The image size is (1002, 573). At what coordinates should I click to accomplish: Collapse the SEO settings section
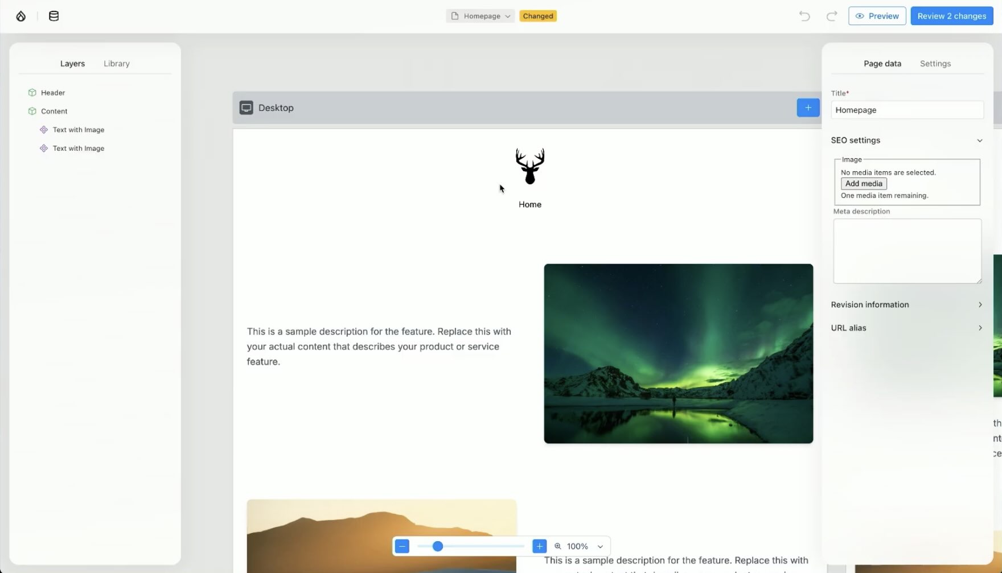pos(907,140)
